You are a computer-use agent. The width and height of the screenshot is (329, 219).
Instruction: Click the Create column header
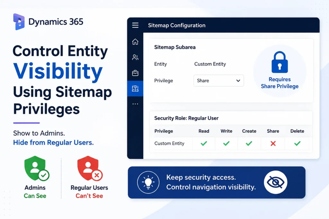(x=249, y=131)
